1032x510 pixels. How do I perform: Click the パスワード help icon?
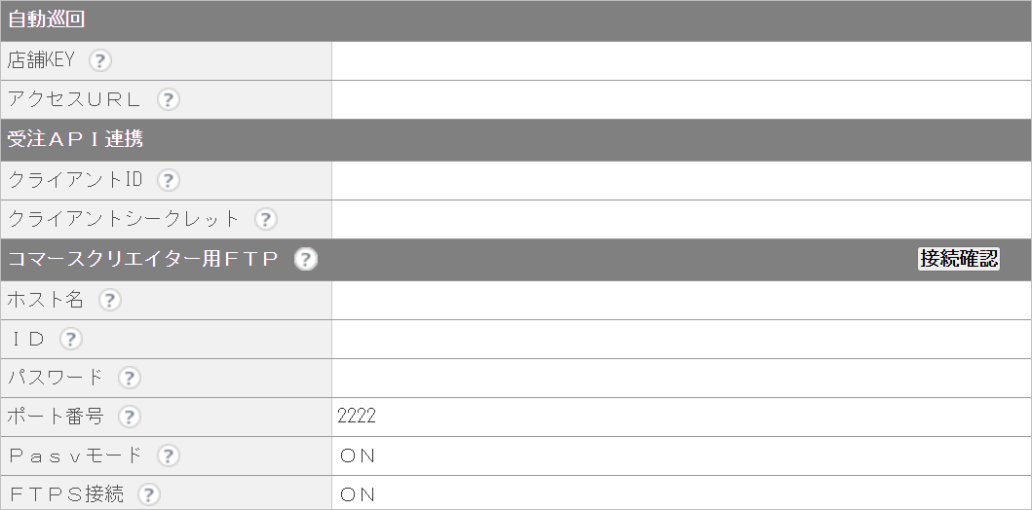129,378
